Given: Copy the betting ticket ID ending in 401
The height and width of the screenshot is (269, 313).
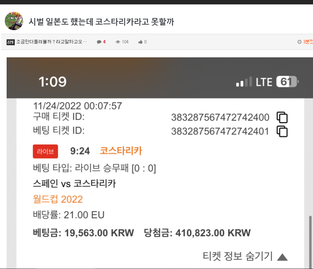Looking at the screenshot, I should coord(282,132).
